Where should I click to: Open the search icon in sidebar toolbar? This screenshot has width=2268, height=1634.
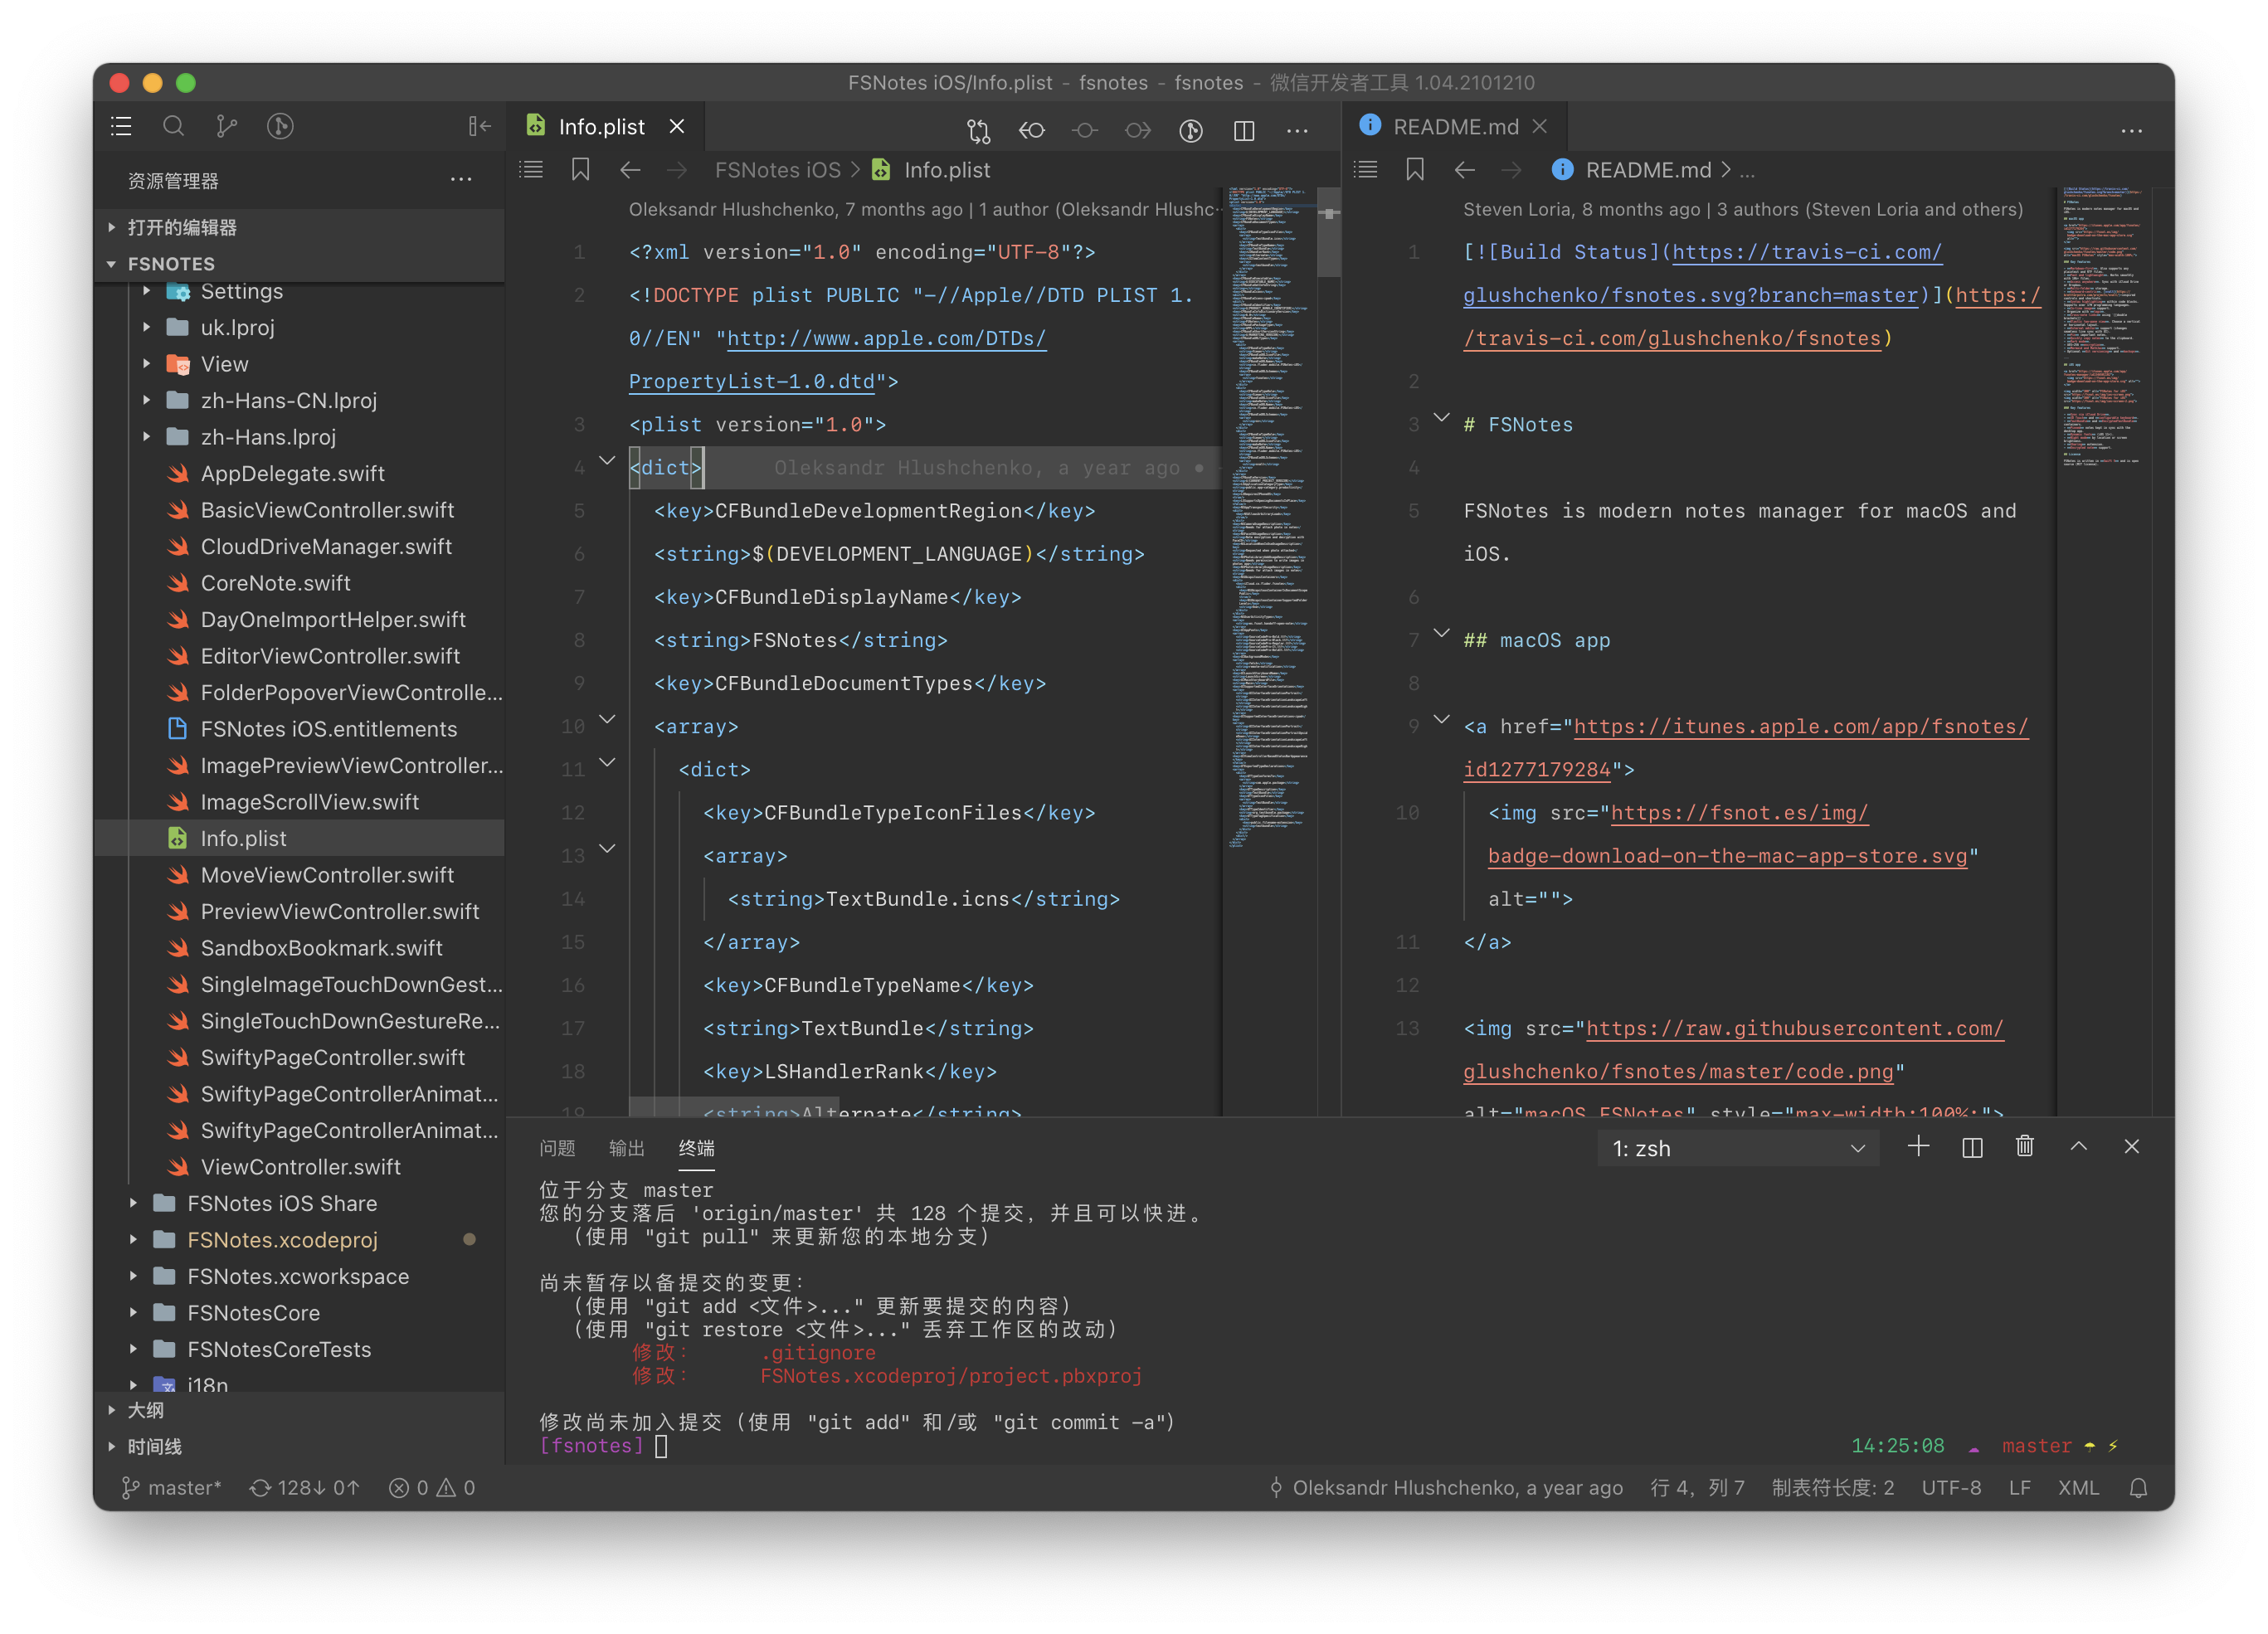coord(173,126)
